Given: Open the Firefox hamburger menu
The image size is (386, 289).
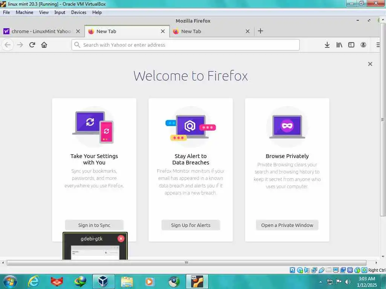Looking at the screenshot, I should click(378, 45).
